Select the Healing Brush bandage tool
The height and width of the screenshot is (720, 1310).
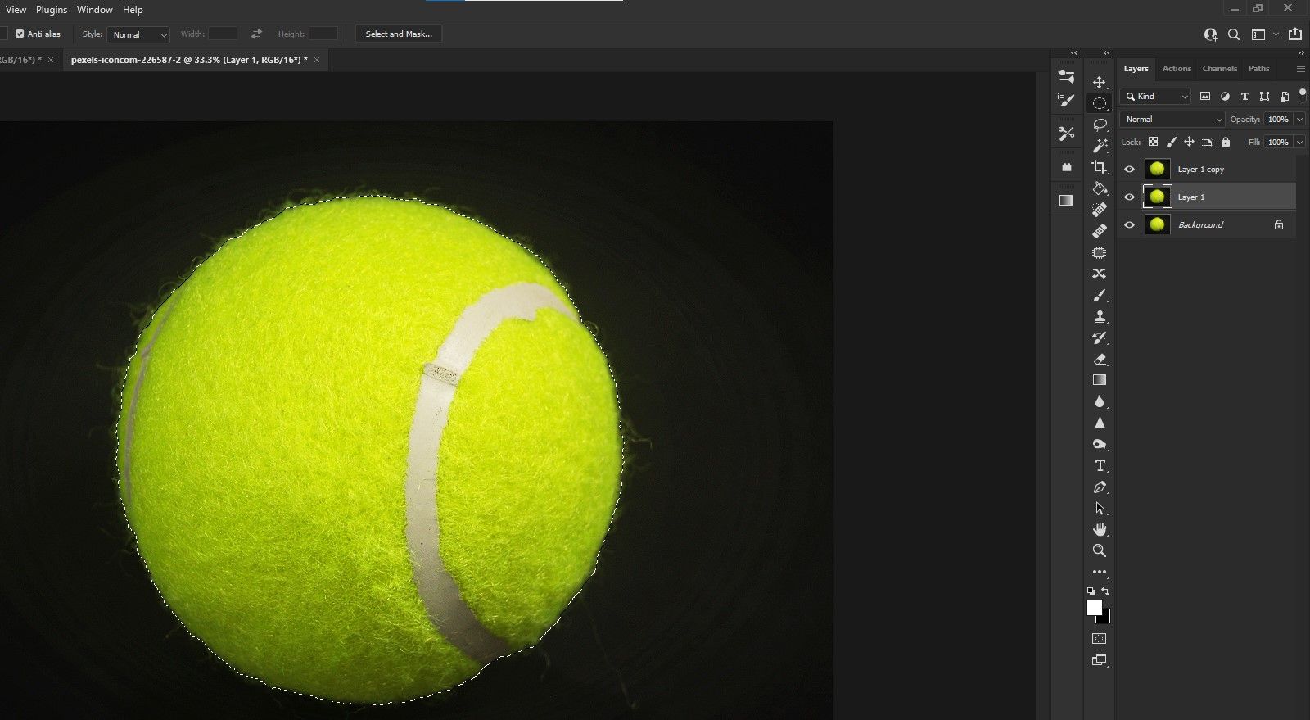point(1100,231)
